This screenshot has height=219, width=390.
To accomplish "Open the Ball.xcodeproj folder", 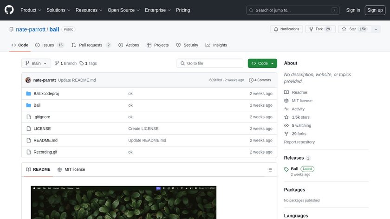I will click(46, 93).
